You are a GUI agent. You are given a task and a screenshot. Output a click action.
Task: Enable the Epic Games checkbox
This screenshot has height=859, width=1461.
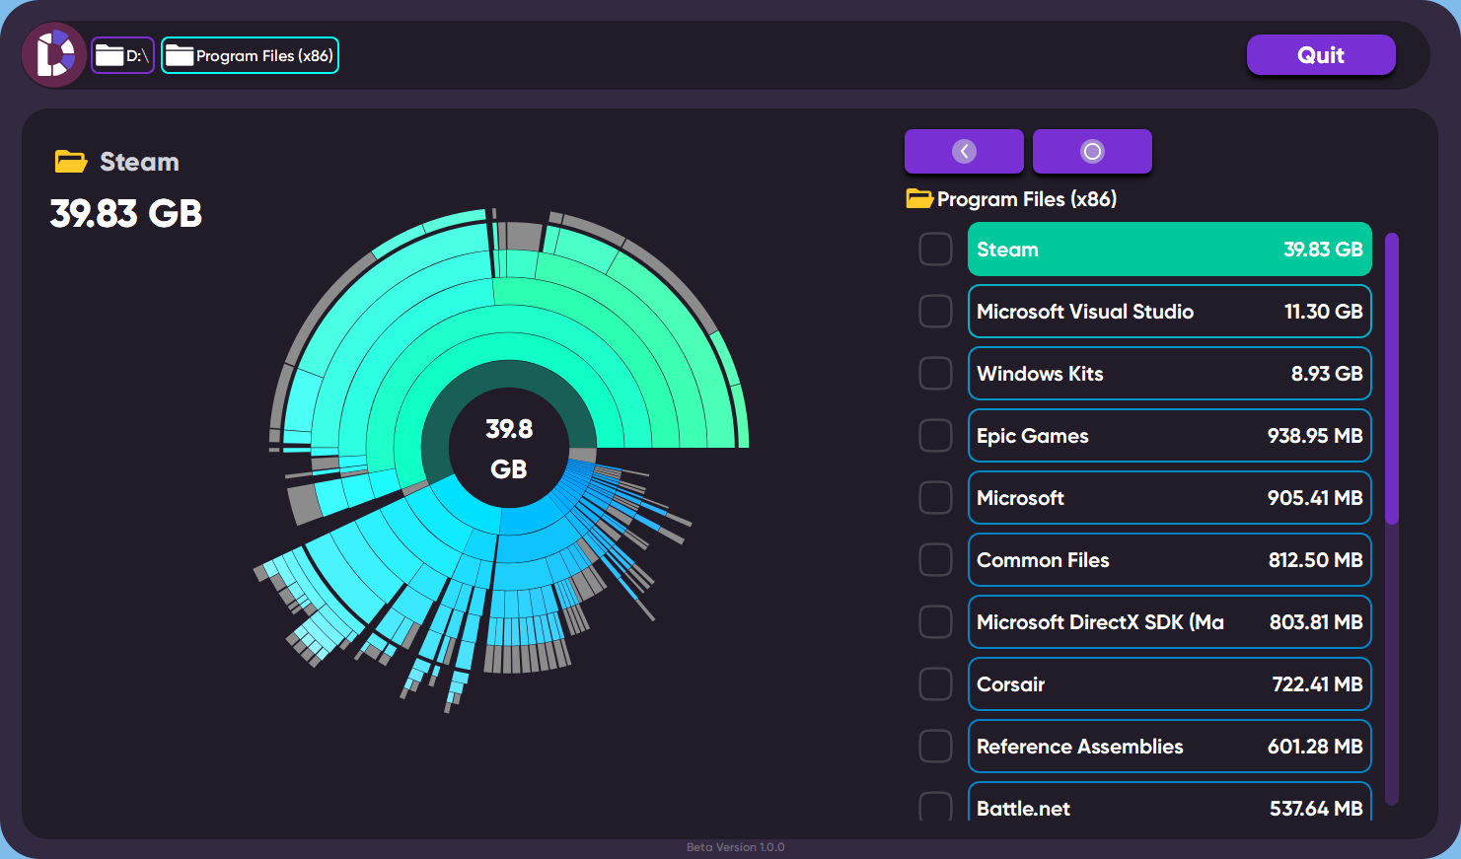point(935,436)
